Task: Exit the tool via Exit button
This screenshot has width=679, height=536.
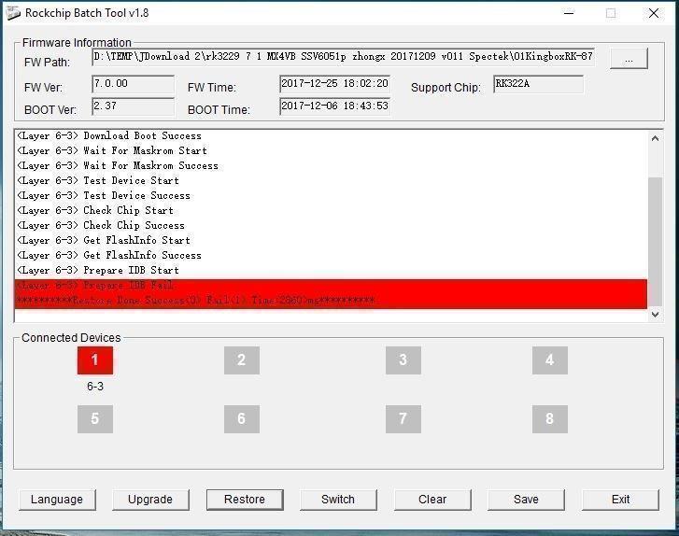Action: coord(620,500)
